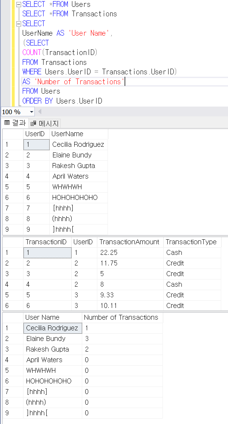Click April Waters in the third result grid
This screenshot has height=424, width=228.
53,360
